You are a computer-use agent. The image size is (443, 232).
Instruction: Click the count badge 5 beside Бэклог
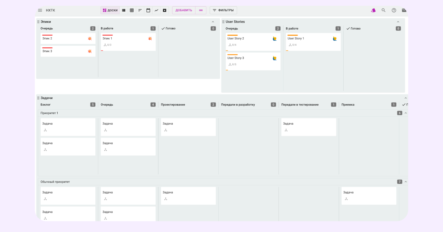point(93,105)
